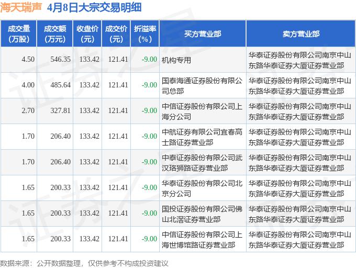
Task: Click 200.33 in the 世博馆路 row
Action: [x=60, y=239]
